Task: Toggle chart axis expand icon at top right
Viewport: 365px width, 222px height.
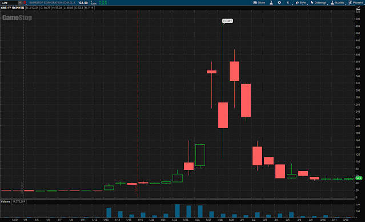Action: [358, 7]
